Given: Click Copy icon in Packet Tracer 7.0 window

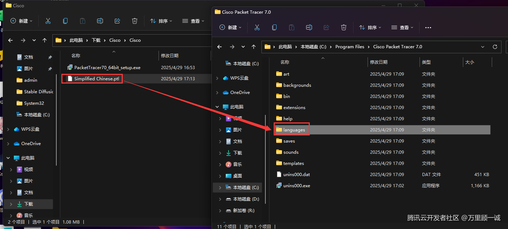Looking at the screenshot, I should click(274, 27).
